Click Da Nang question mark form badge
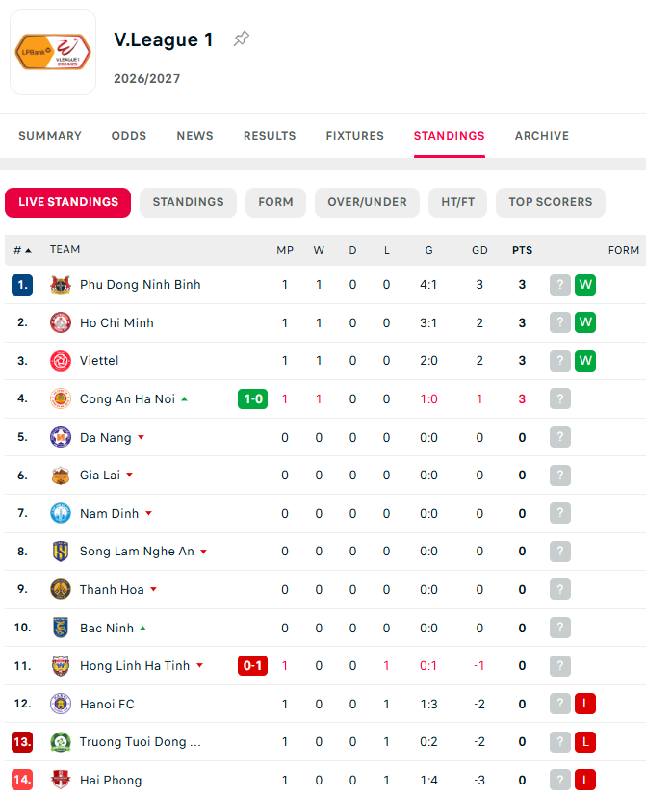 (x=560, y=437)
